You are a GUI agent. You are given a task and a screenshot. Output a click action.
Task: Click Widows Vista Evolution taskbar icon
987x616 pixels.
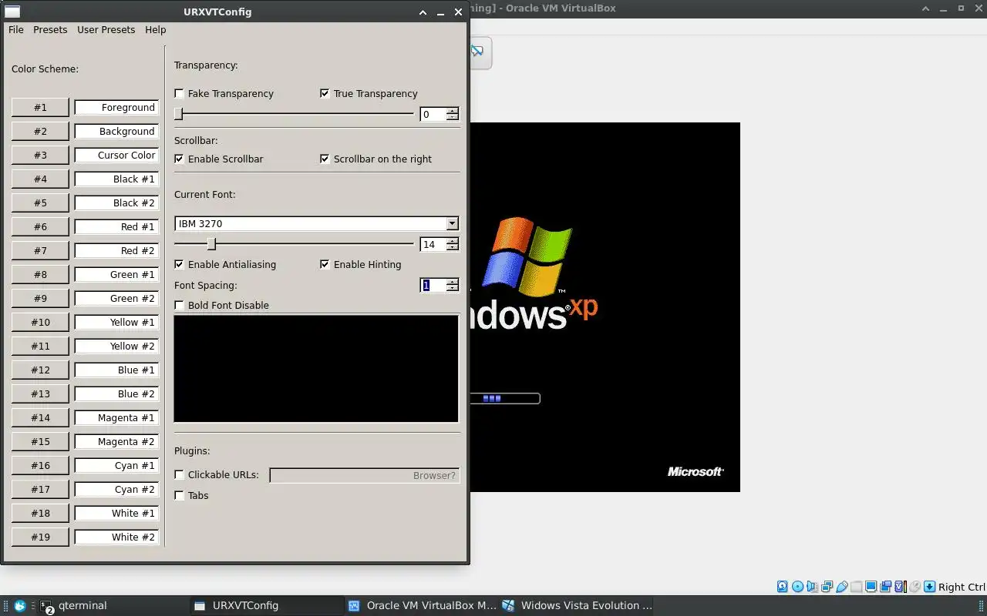[x=508, y=606]
